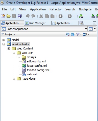The height and width of the screenshot is (121, 98).
Task: Open the View menu
Action: (23, 9)
